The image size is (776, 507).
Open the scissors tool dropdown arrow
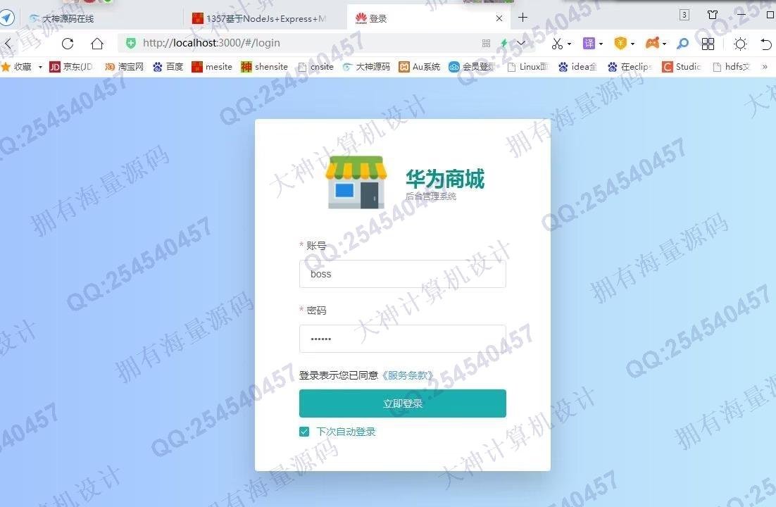pos(569,44)
